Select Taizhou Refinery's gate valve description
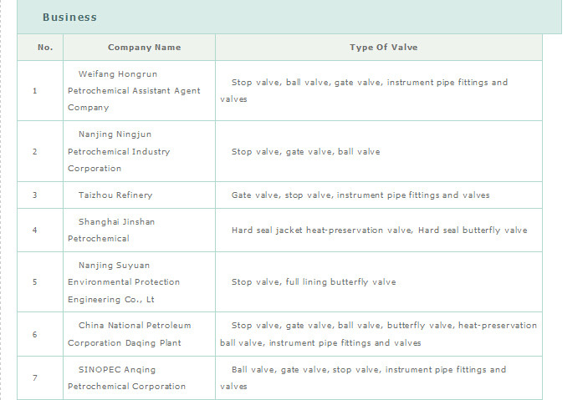Viewport: 588px width, 400px height. click(x=360, y=195)
